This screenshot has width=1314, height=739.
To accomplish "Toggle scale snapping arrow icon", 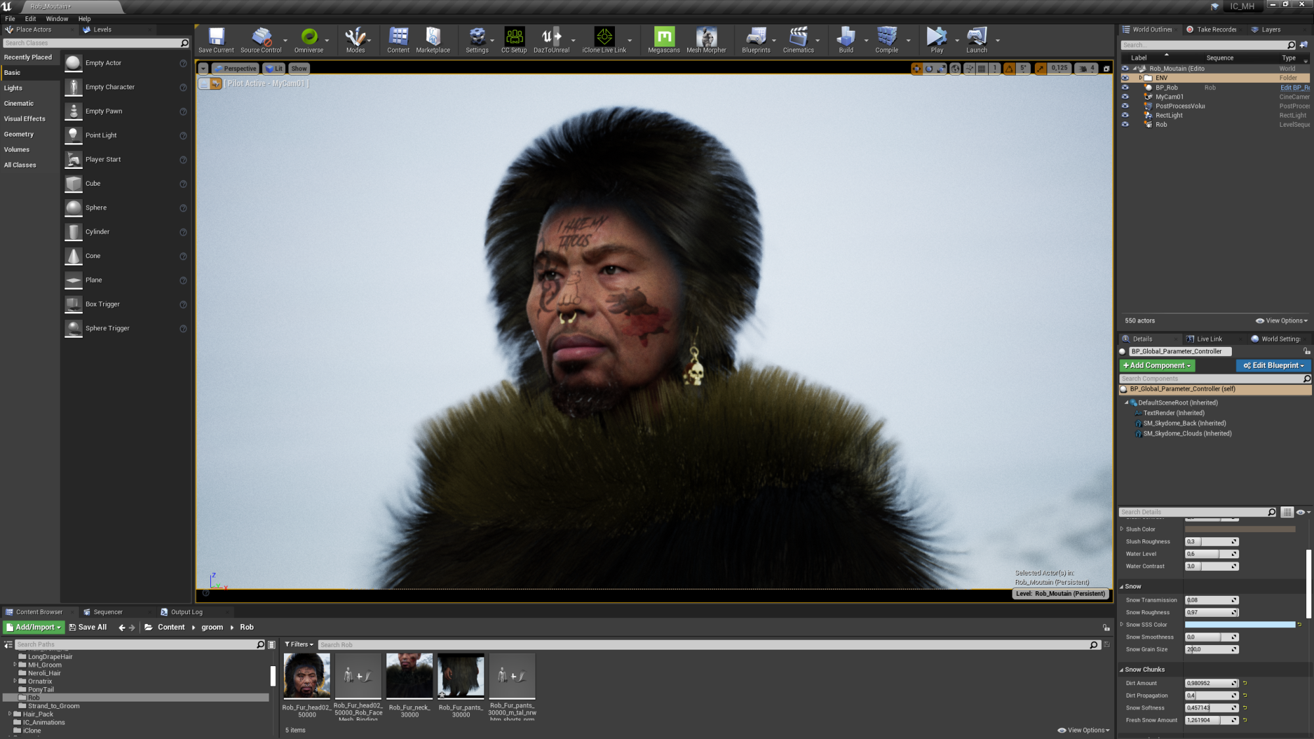I will coord(1040,68).
